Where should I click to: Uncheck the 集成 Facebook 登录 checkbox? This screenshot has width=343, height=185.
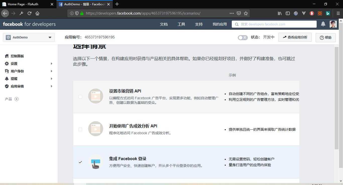pyautogui.click(x=80, y=162)
